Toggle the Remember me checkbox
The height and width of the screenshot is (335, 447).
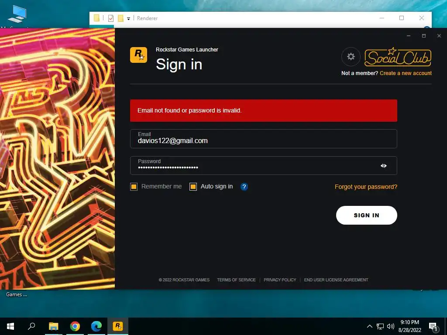coord(134,187)
